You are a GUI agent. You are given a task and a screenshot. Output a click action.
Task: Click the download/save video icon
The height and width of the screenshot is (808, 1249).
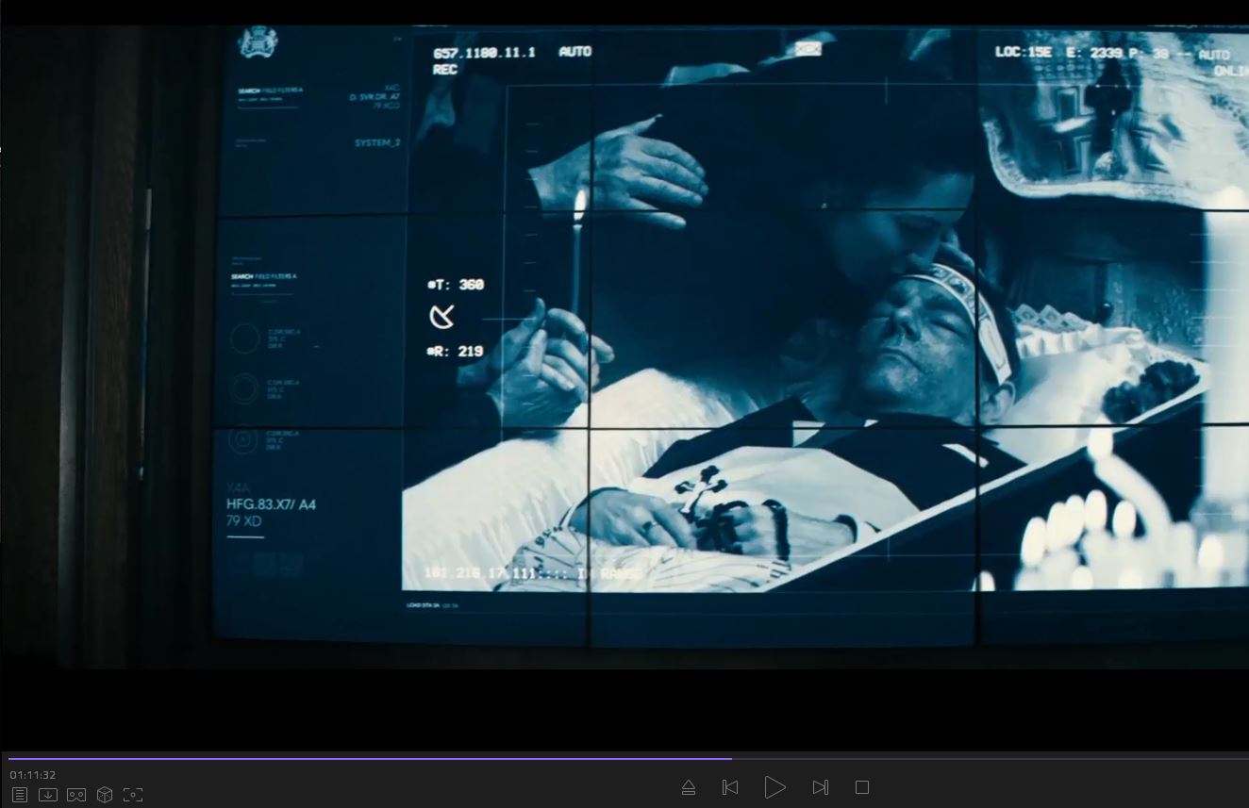[x=48, y=795]
